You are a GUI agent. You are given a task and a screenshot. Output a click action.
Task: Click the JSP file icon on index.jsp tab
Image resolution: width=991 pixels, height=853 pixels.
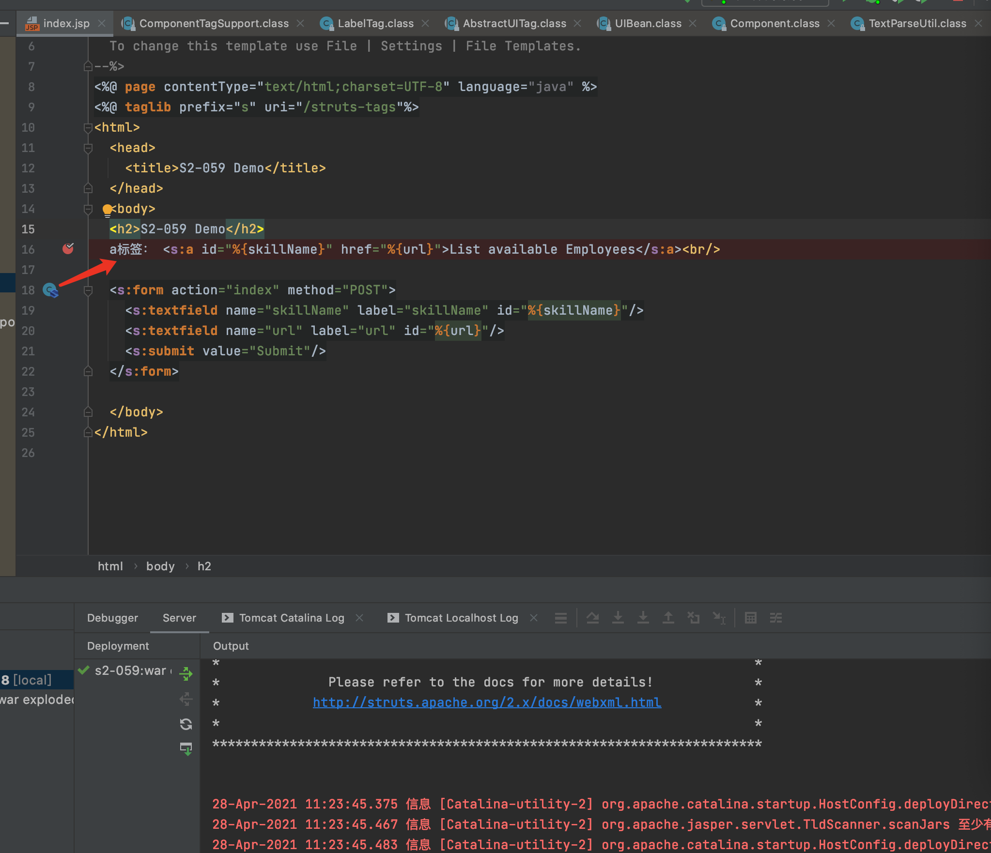(32, 24)
